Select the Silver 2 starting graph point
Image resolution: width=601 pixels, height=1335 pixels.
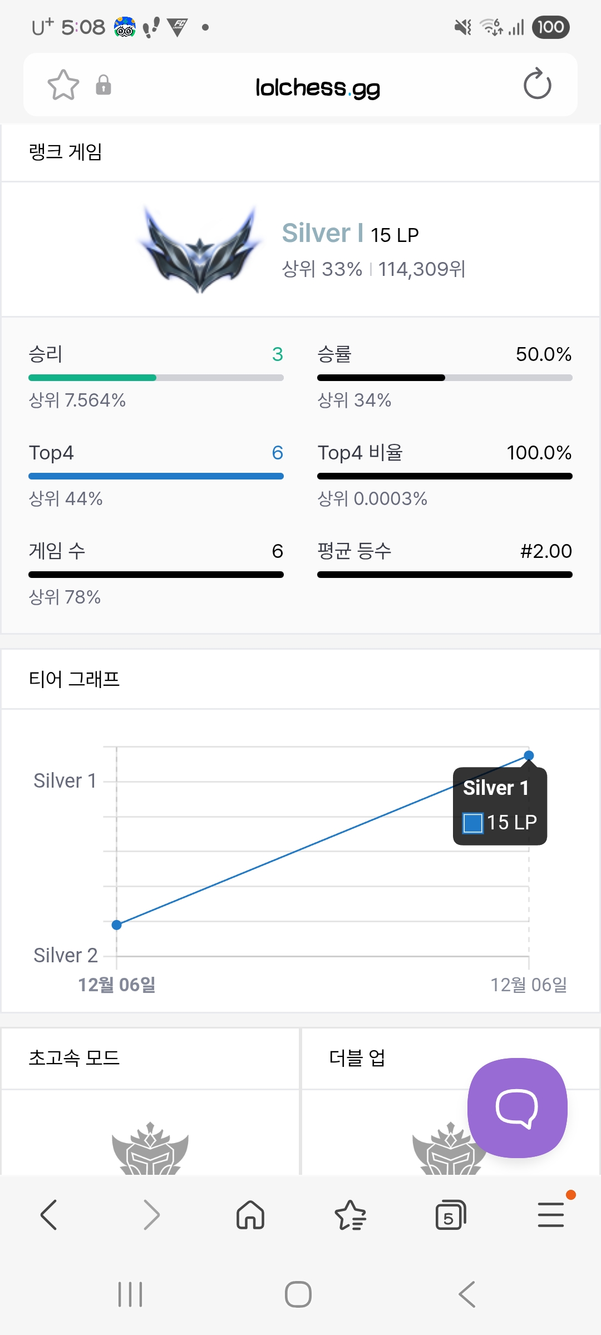116,925
